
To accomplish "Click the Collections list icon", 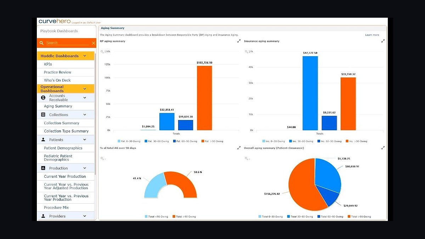I will pos(43,115).
